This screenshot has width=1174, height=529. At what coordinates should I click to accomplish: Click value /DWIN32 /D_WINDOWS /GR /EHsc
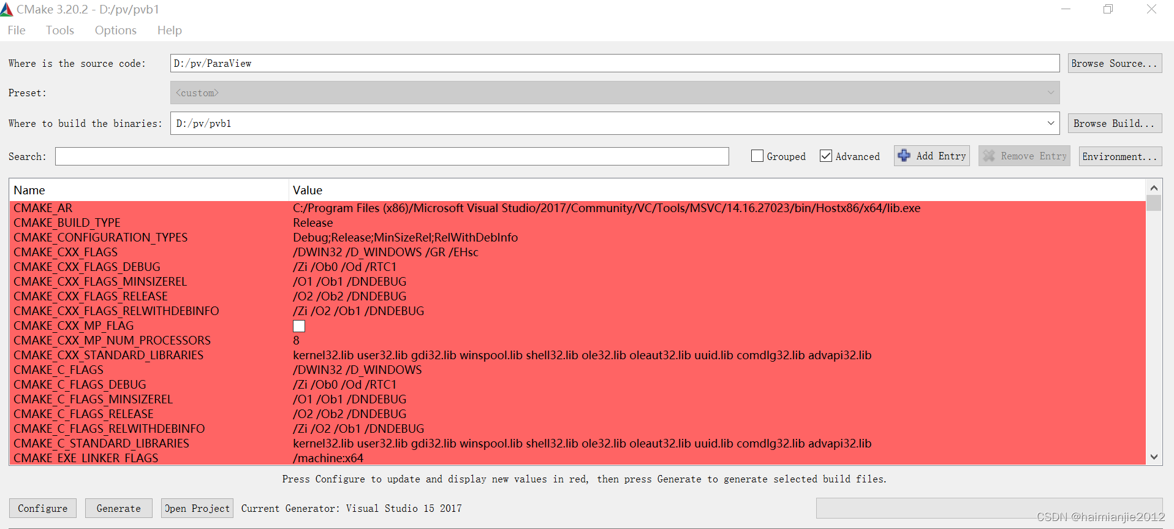[385, 253]
